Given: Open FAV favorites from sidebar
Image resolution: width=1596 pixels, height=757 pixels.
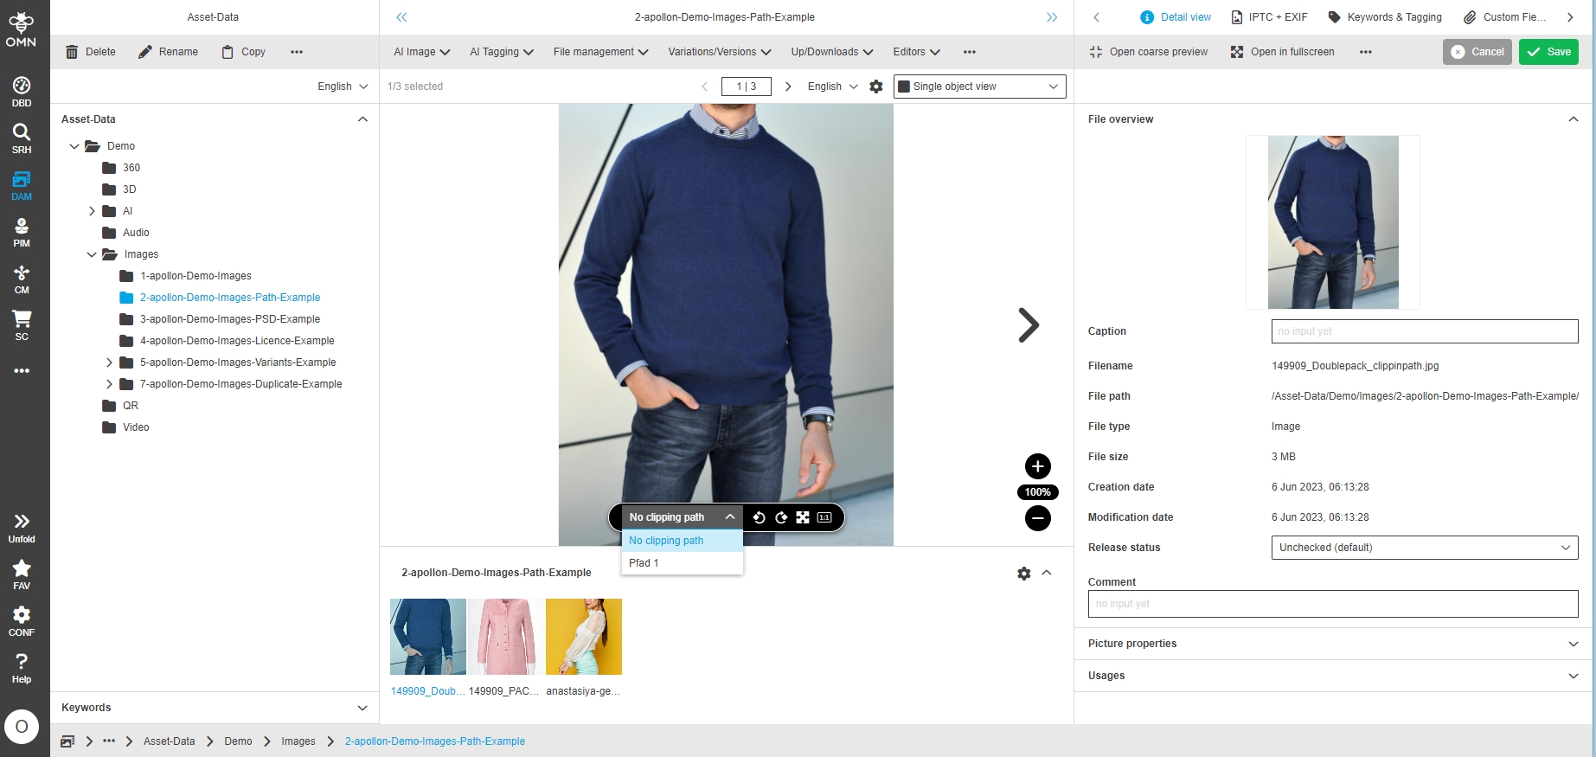Looking at the screenshot, I should click(x=22, y=574).
